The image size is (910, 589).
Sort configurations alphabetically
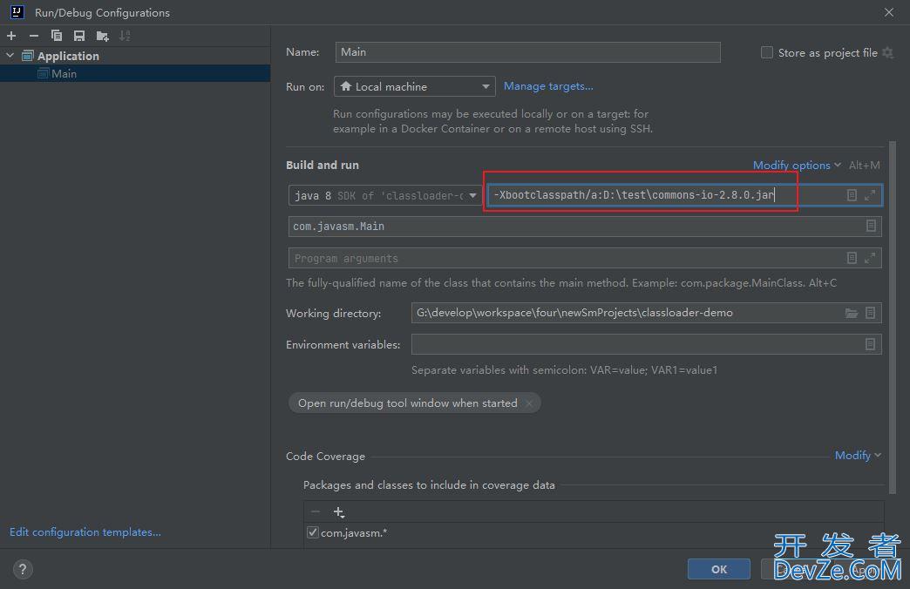click(x=125, y=36)
